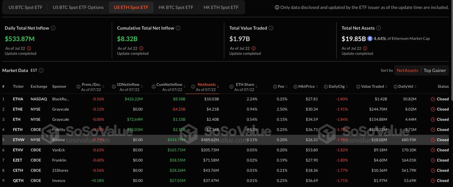453x187 pixels.
Task: Select the highlighted ETHW Bitwise row
Action: 226,139
